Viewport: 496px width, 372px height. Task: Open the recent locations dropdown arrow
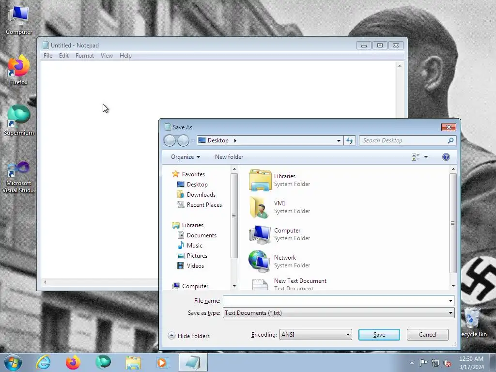click(193, 141)
